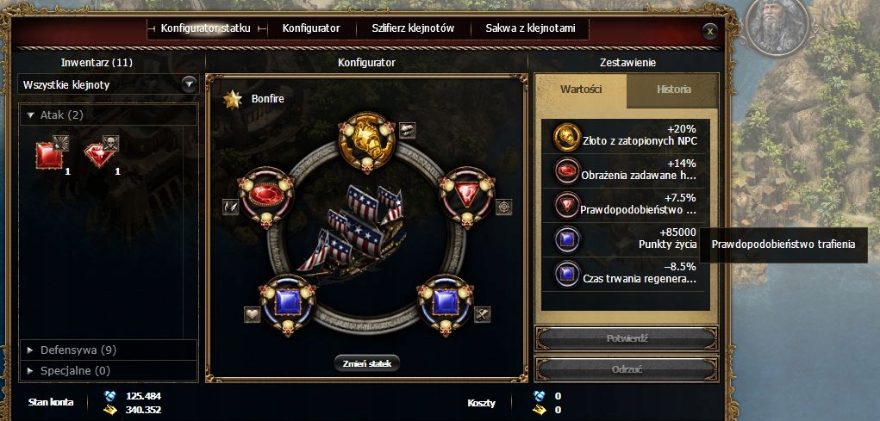This screenshot has height=421, width=880.
Task: Click the Bonfire gold star icon
Action: pos(233,99)
